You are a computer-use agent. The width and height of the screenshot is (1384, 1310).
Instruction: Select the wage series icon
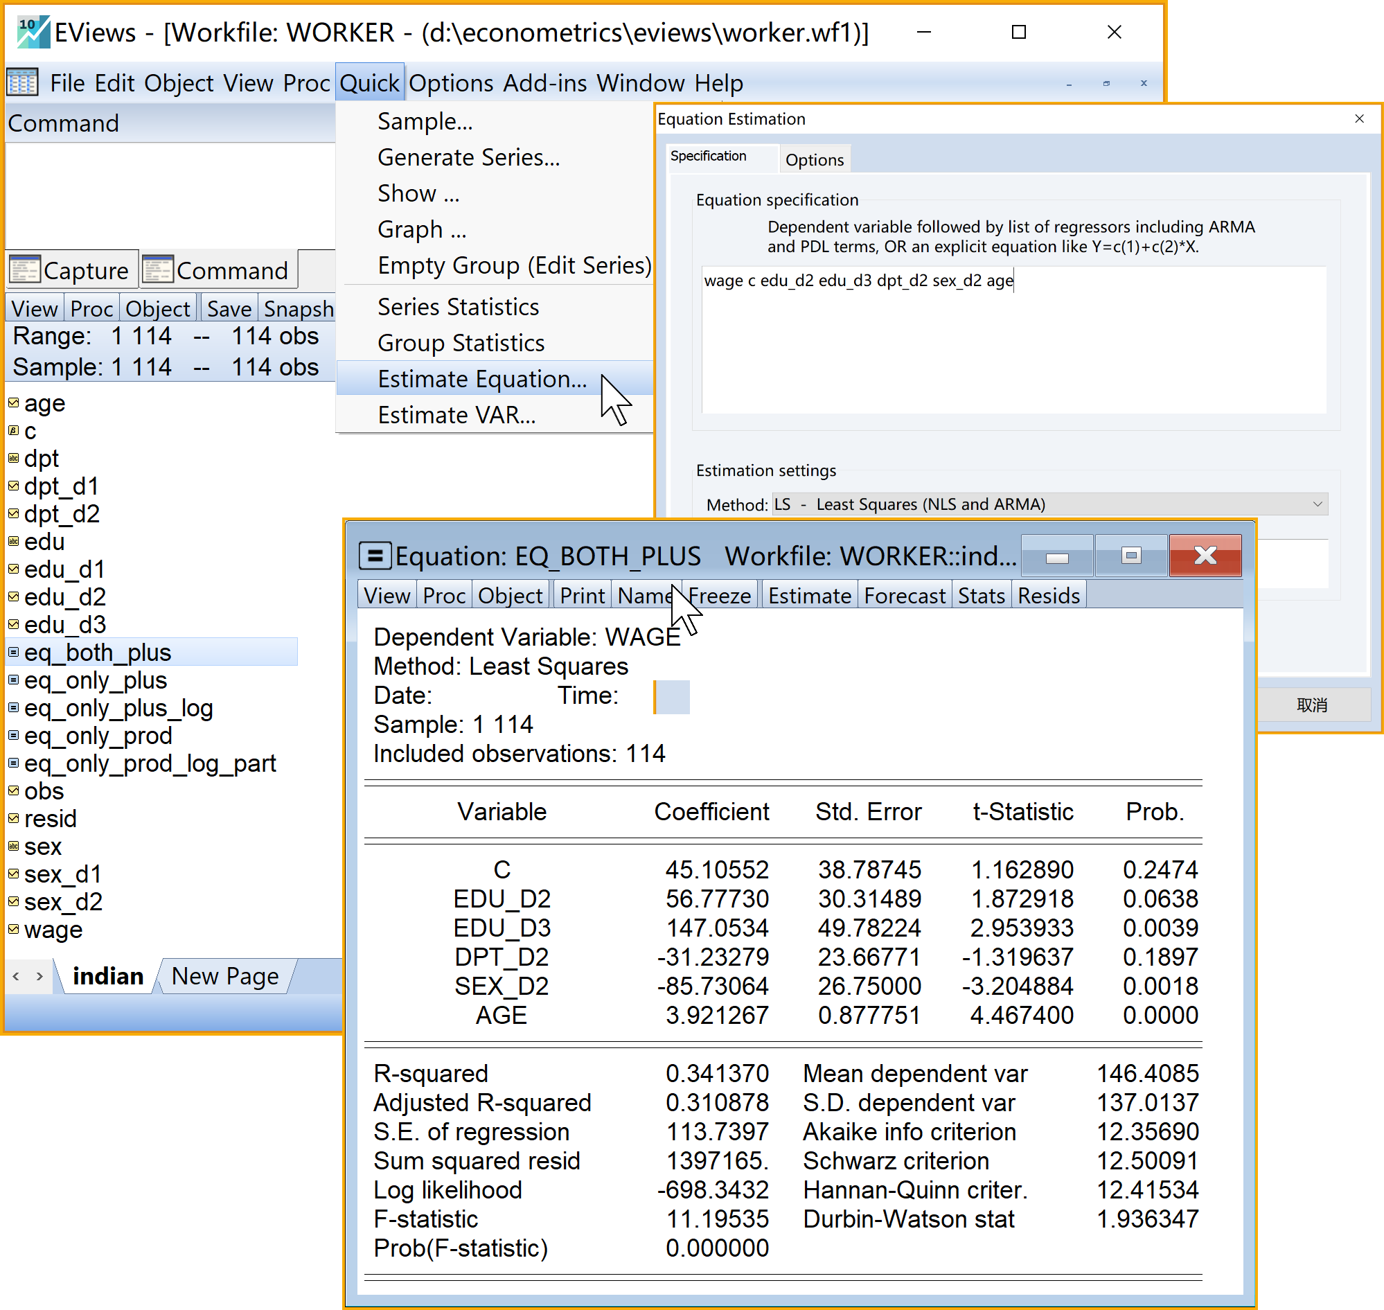coord(13,930)
